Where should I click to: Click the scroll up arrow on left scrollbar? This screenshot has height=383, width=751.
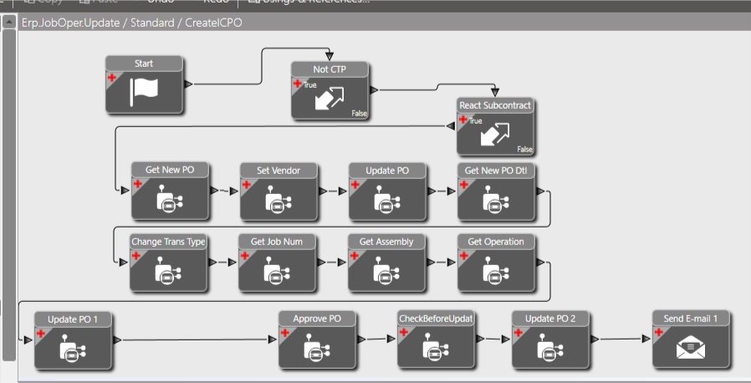9,22
